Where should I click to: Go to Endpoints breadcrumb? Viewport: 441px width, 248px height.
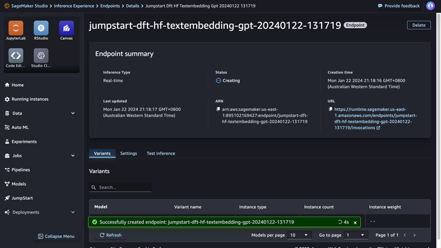[x=110, y=6]
